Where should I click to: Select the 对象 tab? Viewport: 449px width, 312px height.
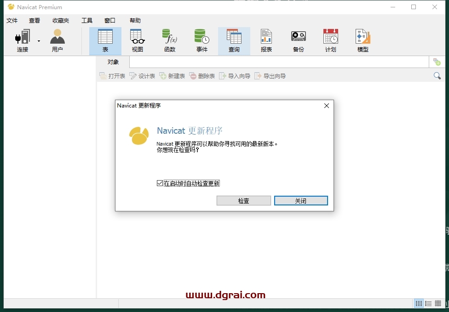pyautogui.click(x=113, y=62)
